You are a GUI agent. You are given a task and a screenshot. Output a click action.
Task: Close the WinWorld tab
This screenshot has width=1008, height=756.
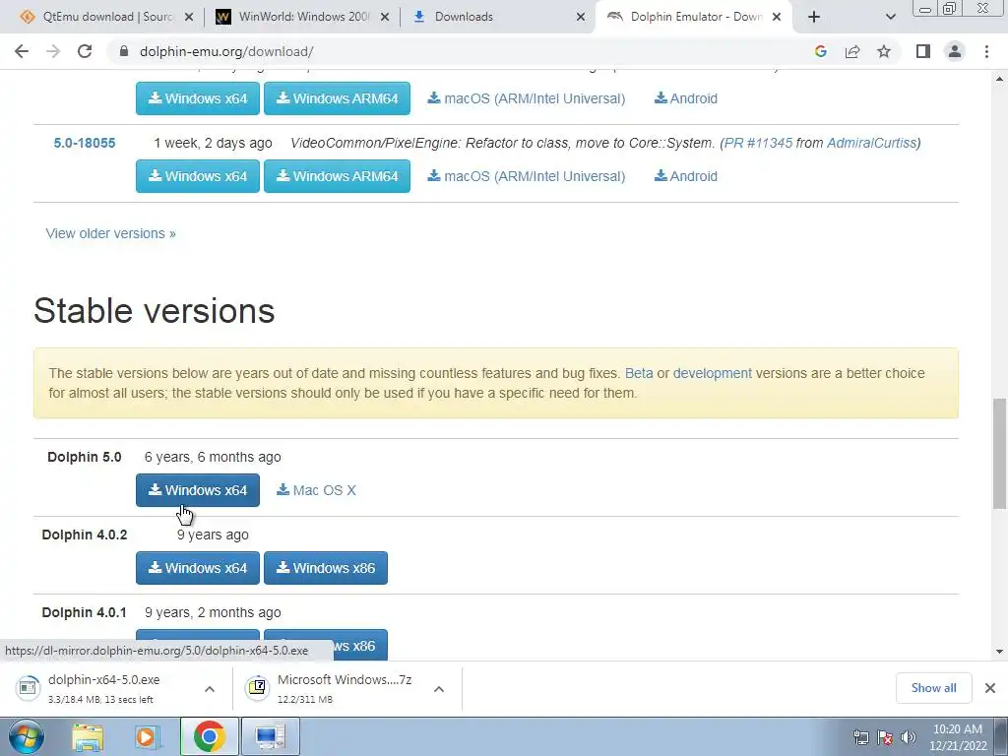(385, 18)
